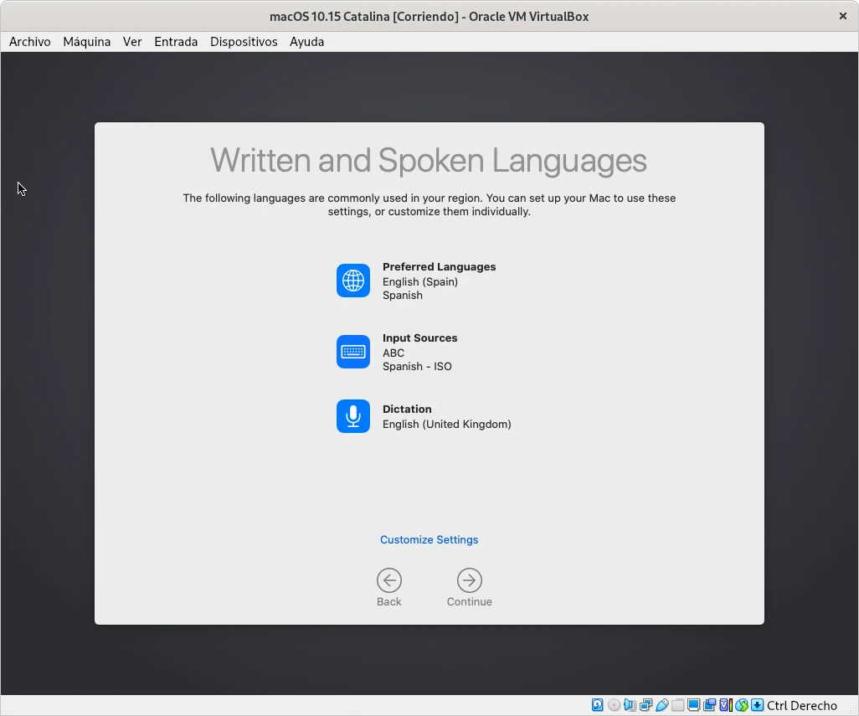
Task: Click the audio speaker status icon
Action: (x=630, y=705)
